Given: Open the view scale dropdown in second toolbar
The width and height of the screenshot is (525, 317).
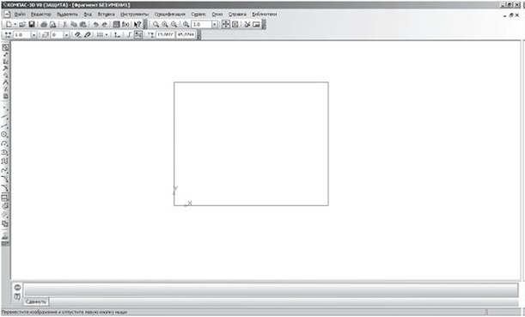Looking at the screenshot, I should click(x=34, y=35).
